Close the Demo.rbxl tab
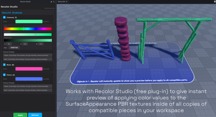 (x=67, y=2)
